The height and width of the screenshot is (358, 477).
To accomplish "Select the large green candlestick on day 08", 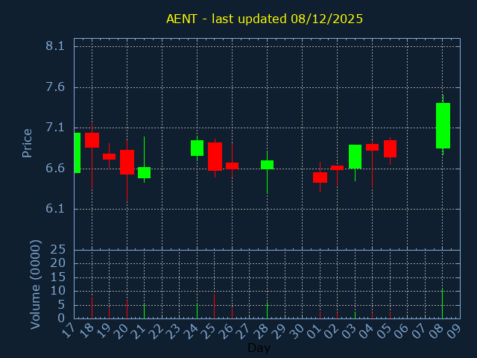I will [443, 125].
